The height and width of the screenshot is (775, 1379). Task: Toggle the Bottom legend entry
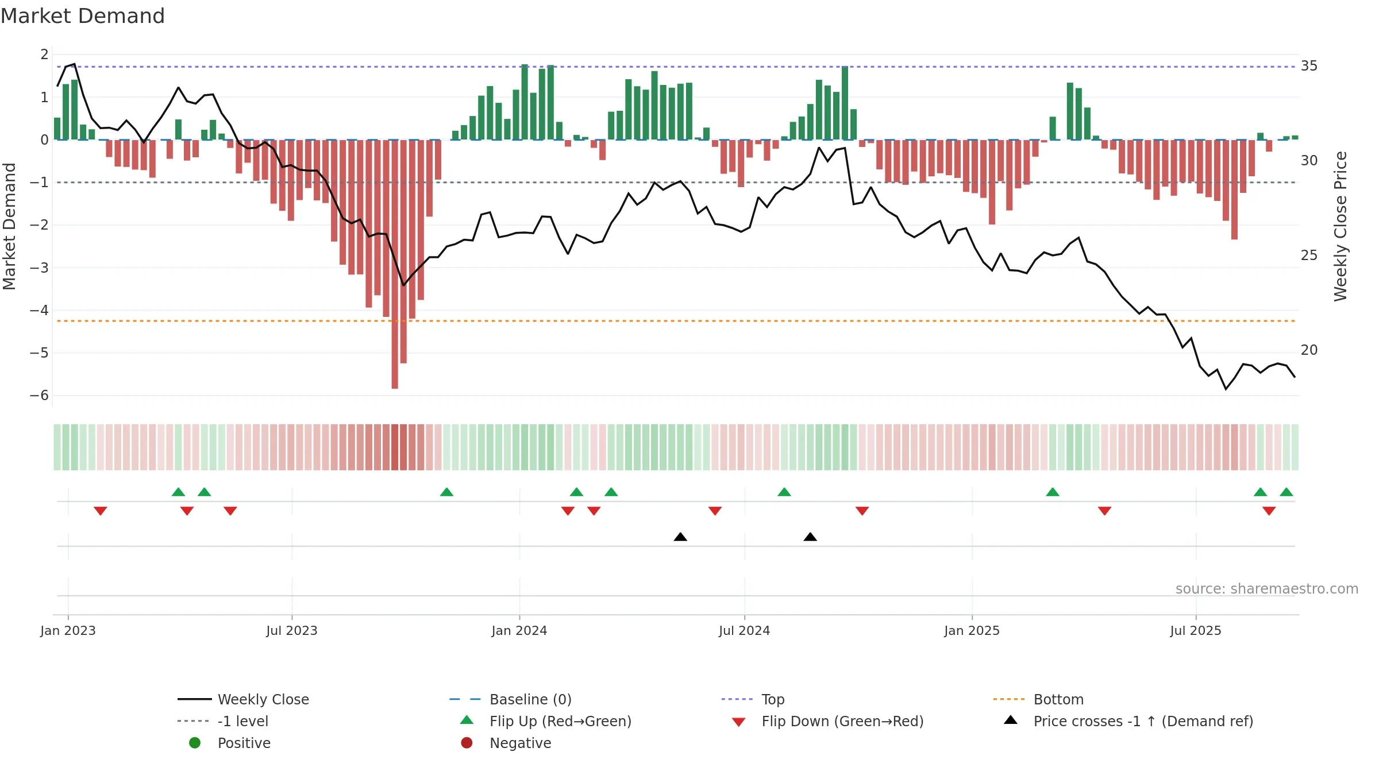pyautogui.click(x=1038, y=699)
